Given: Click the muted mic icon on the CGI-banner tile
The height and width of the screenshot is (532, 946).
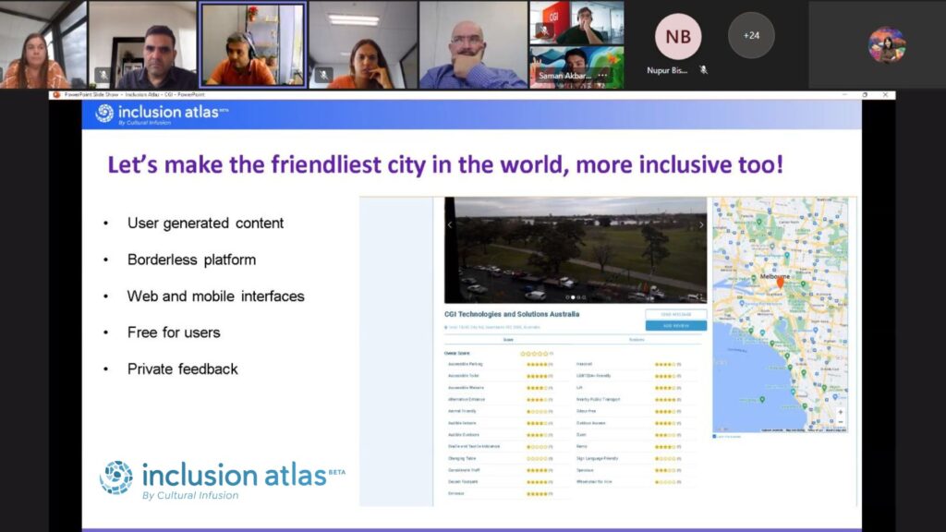Looking at the screenshot, I should (x=543, y=30).
